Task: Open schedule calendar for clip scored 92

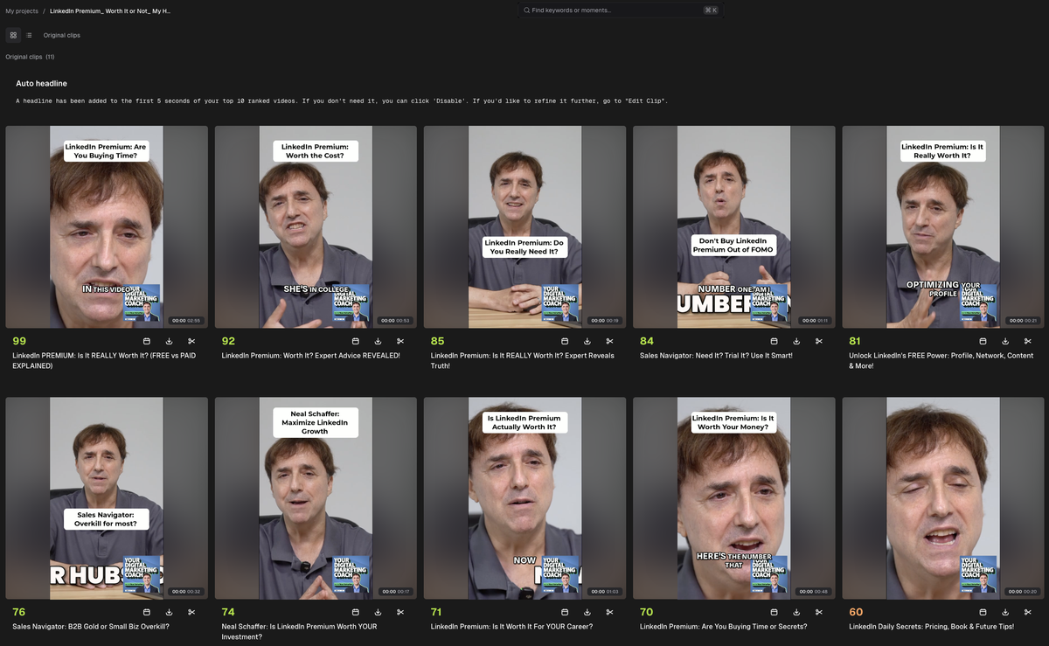Action: point(356,341)
